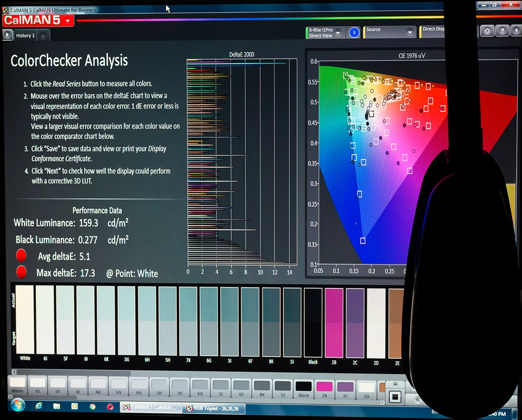
Task: Click 6F swatch button in bottom strip
Action: tap(241, 389)
